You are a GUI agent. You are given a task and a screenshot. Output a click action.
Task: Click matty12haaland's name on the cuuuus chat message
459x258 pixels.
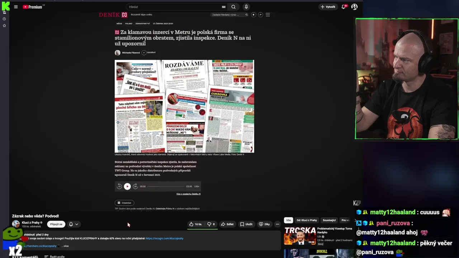tap(393, 212)
